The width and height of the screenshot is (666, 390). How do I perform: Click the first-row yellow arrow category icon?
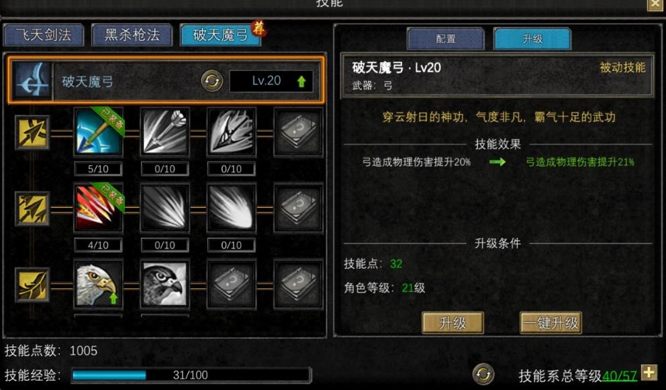coord(32,132)
